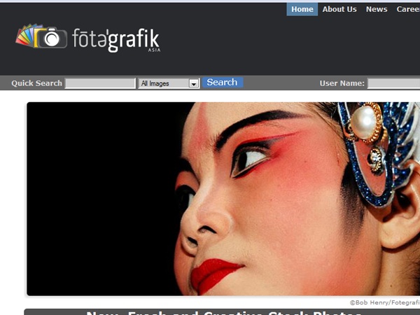Focus the Quick Search text field

(x=100, y=83)
